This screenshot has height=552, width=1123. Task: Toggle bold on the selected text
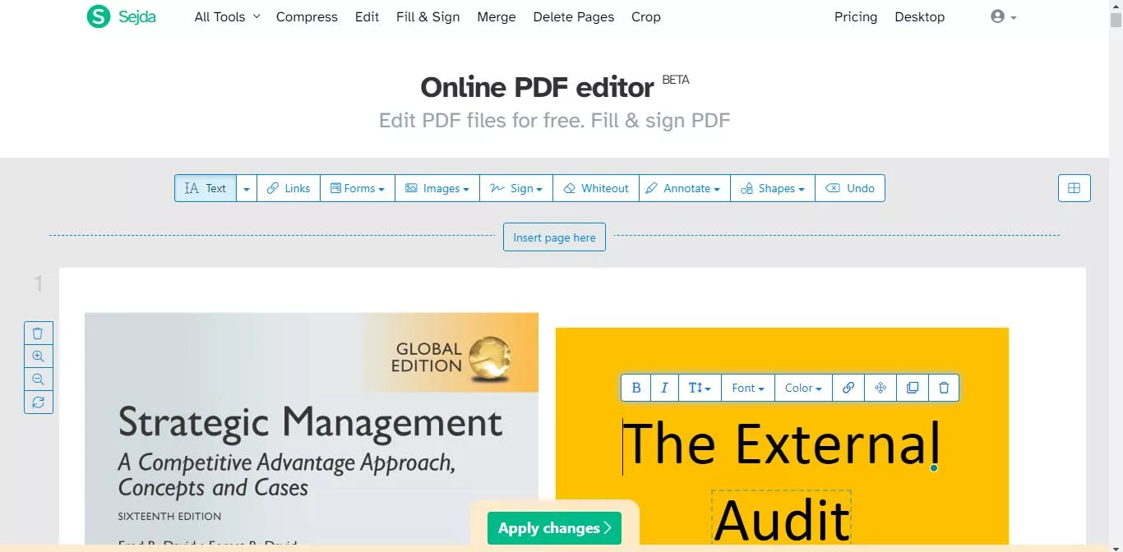pos(635,387)
